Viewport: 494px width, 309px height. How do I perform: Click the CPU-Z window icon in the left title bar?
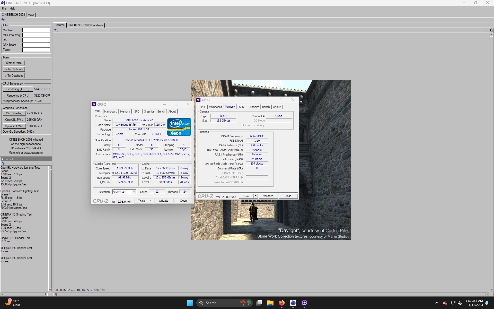click(x=94, y=104)
